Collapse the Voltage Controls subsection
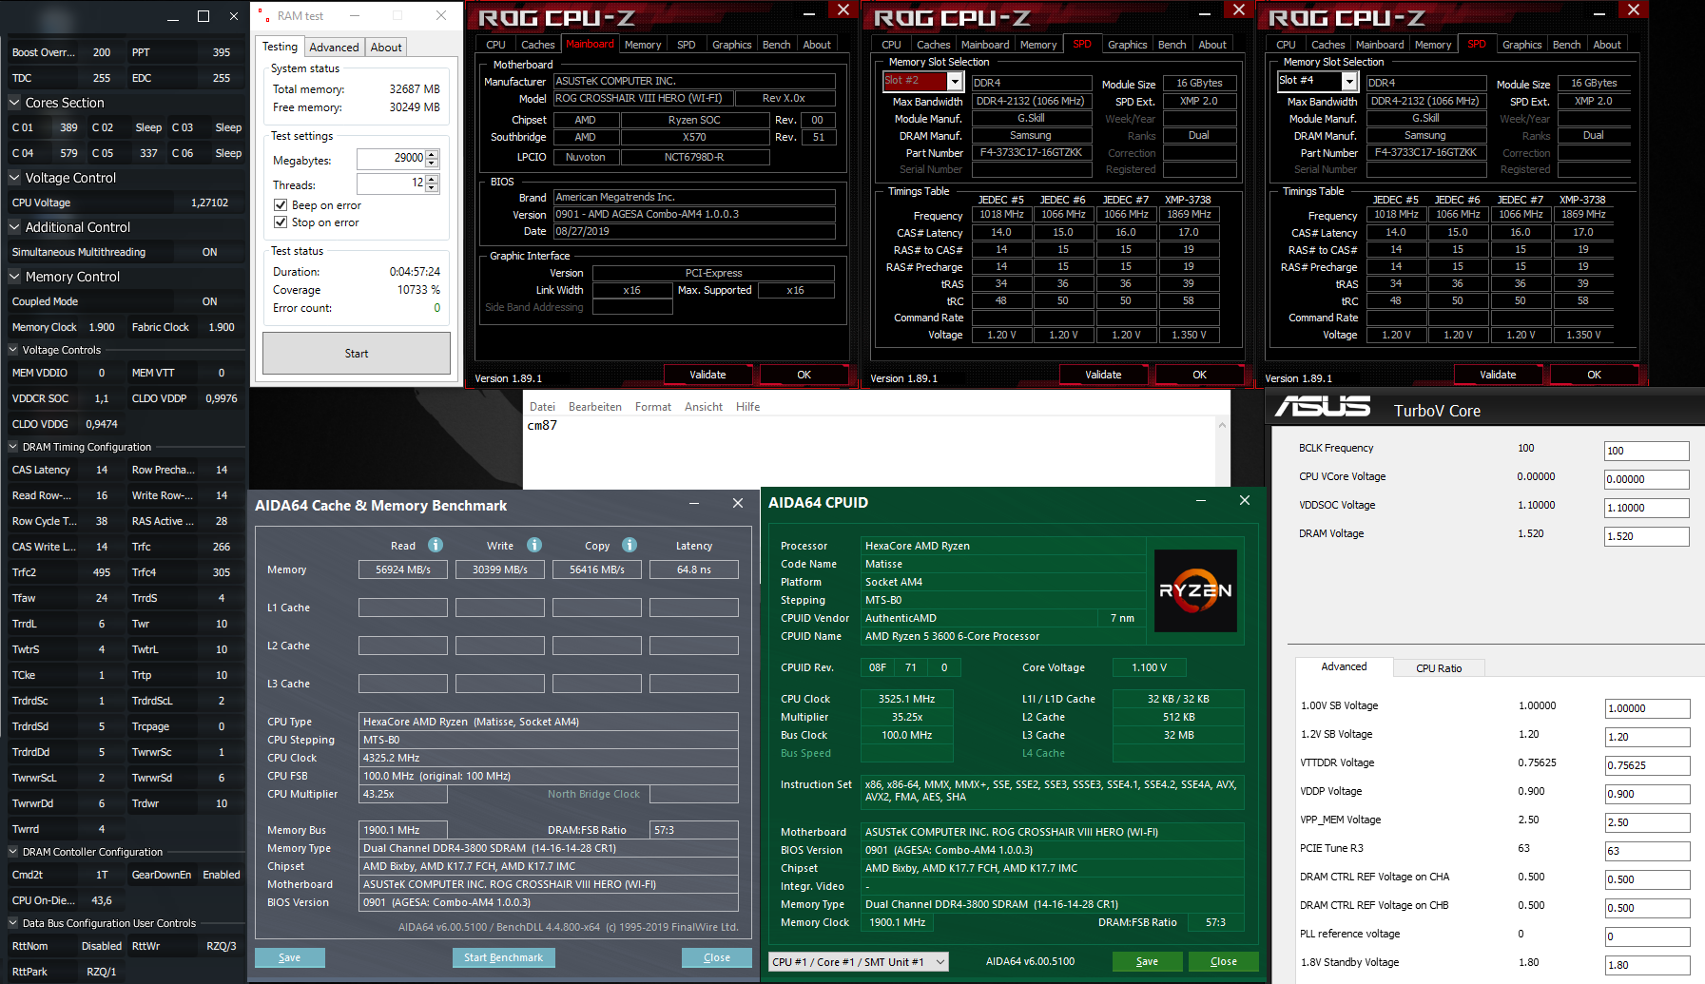The image size is (1705, 984). click(13, 350)
